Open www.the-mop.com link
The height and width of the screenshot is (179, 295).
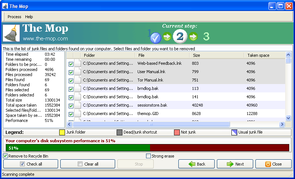[45, 39]
